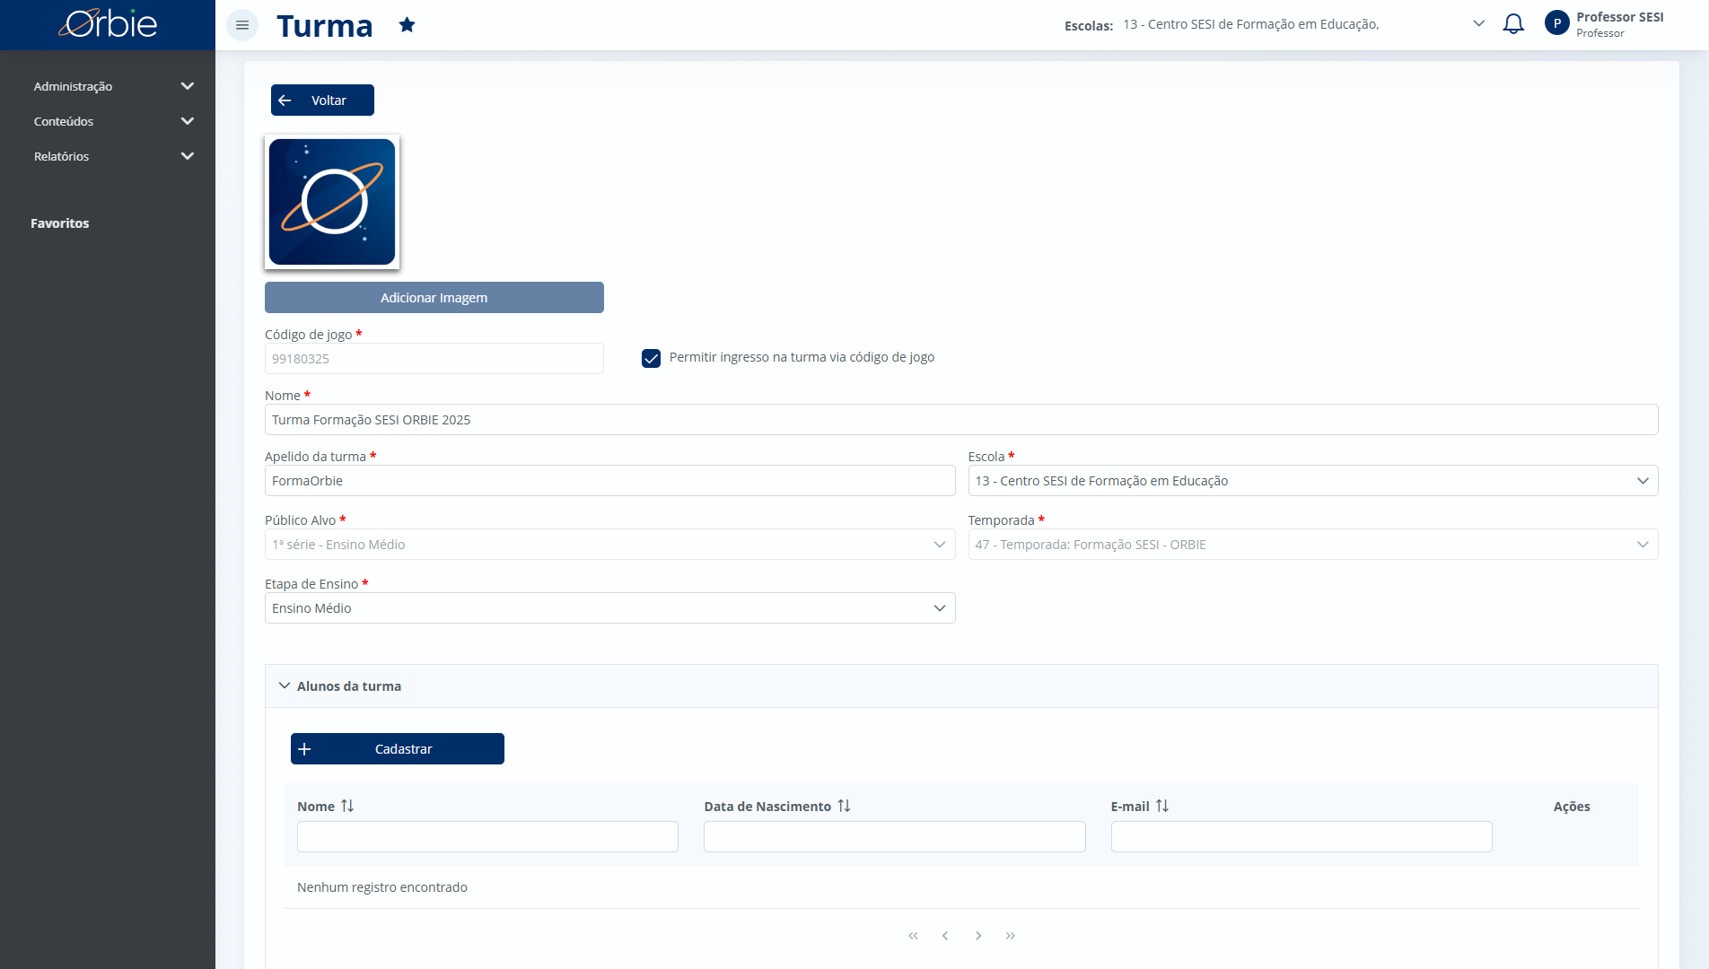
Task: Expand the Conteúdos sidebar menu
Action: 113,121
